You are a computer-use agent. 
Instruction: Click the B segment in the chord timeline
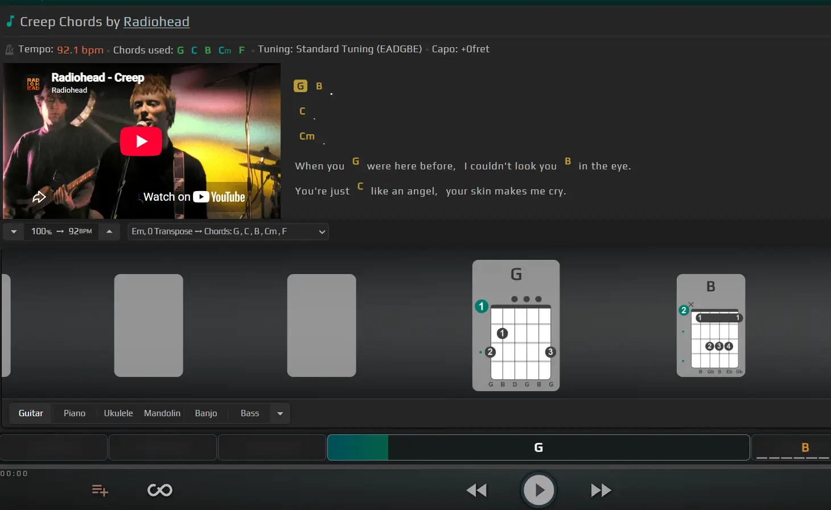pos(791,447)
